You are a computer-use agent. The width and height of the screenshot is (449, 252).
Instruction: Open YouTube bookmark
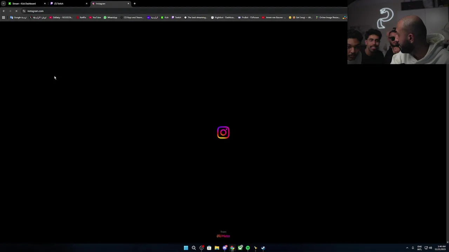pyautogui.click(x=95, y=17)
